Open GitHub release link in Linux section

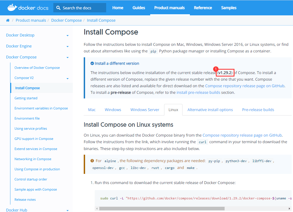(x=242, y=135)
